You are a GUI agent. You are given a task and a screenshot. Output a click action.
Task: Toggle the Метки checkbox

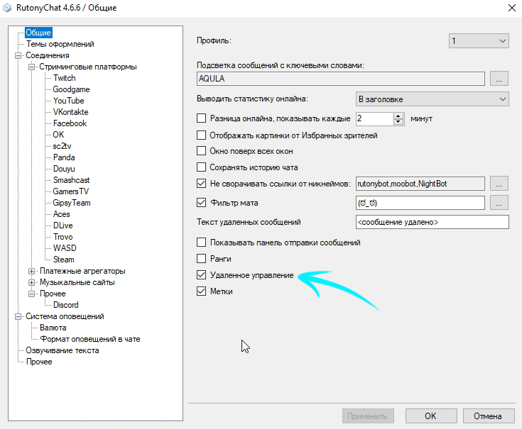coord(201,291)
